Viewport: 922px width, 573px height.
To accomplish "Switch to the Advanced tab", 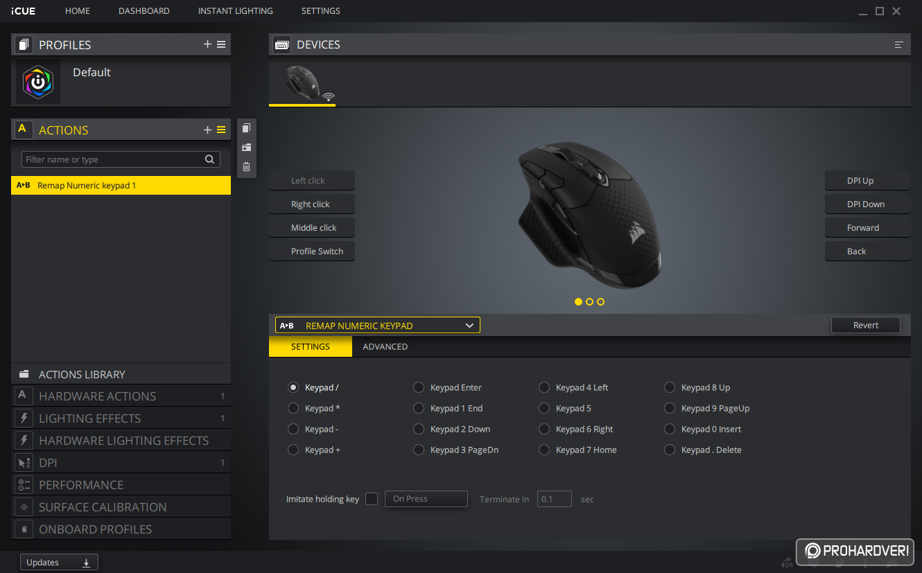I will pyautogui.click(x=385, y=346).
